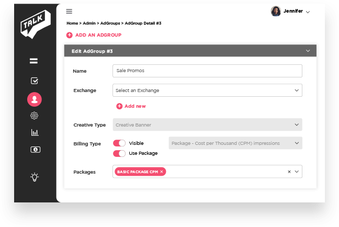
Task: Collapse the Edit AdGroup #3 panel chevron
Action: 308,51
